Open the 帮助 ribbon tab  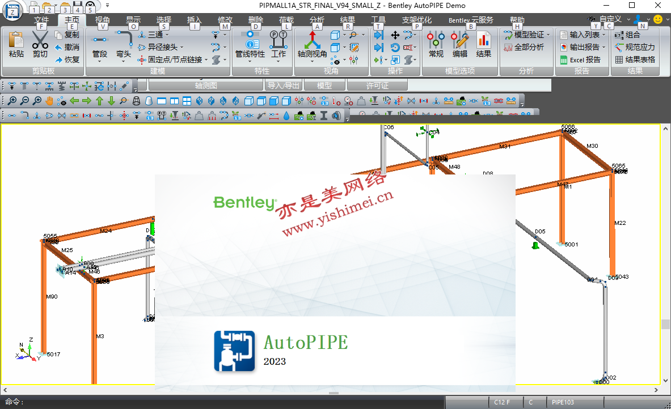coord(517,20)
